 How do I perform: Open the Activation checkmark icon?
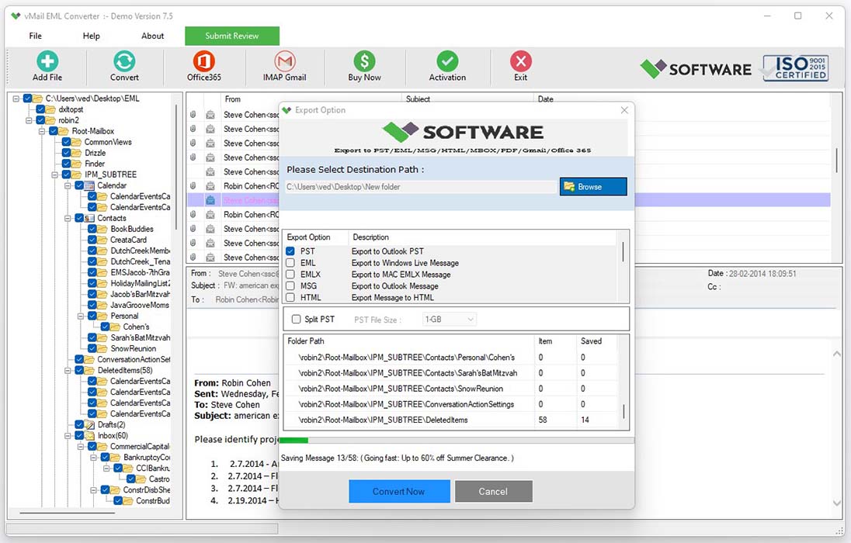click(447, 61)
